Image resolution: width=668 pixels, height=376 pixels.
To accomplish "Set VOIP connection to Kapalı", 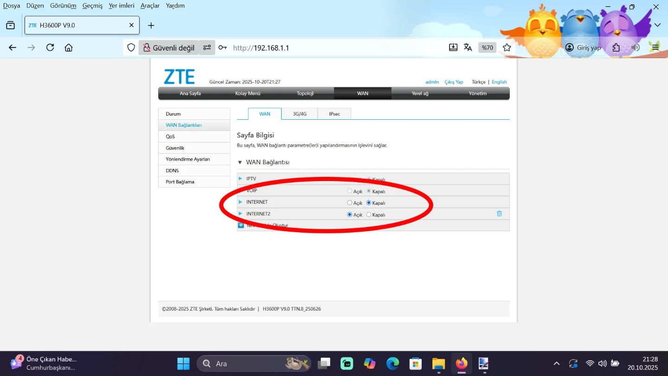I will coord(369,191).
